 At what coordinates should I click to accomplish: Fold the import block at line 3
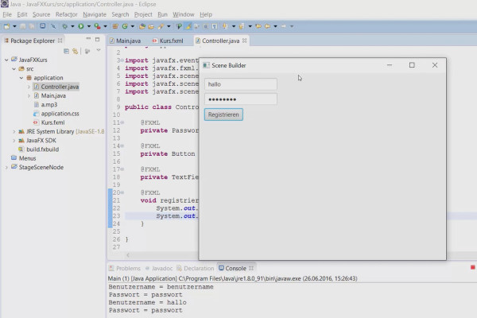pyautogui.click(x=122, y=60)
